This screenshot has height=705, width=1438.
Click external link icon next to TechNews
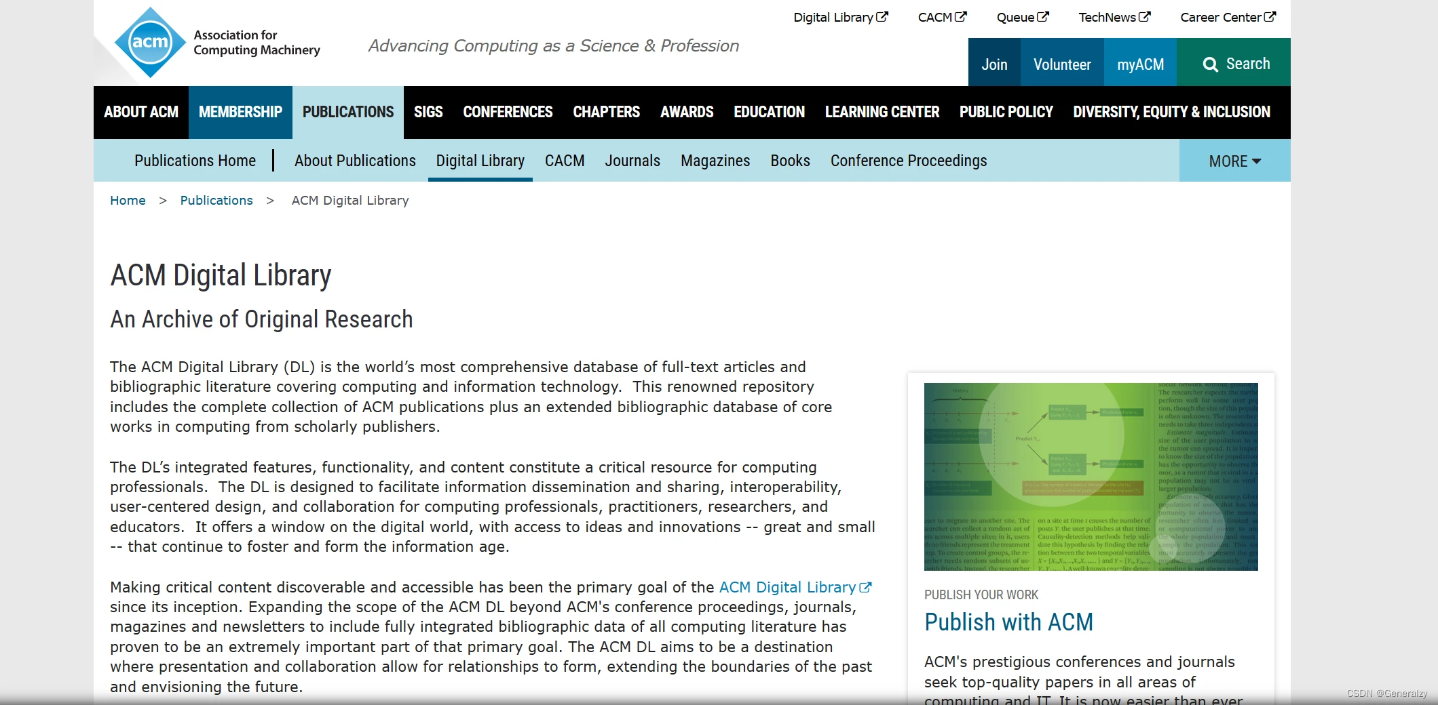click(x=1144, y=17)
